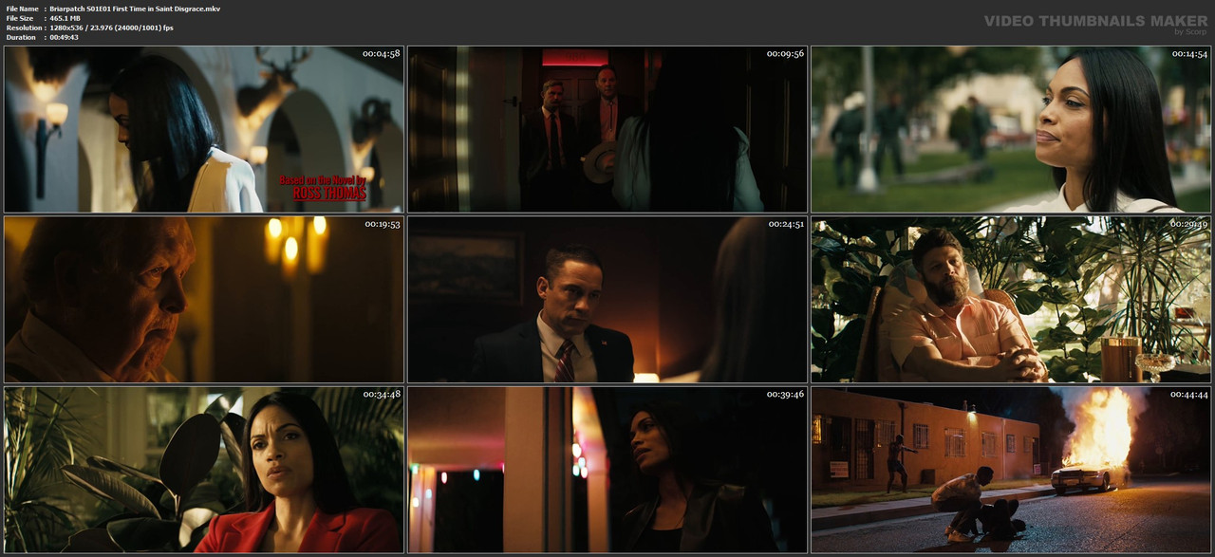Click the 00:19:53 timestamp label

pyautogui.click(x=382, y=225)
